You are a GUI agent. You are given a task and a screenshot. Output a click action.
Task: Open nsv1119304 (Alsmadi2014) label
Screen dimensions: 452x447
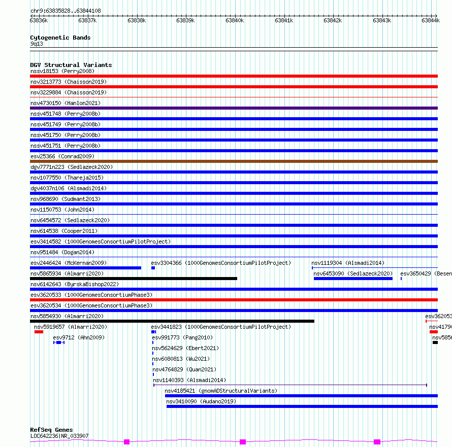[348, 263]
